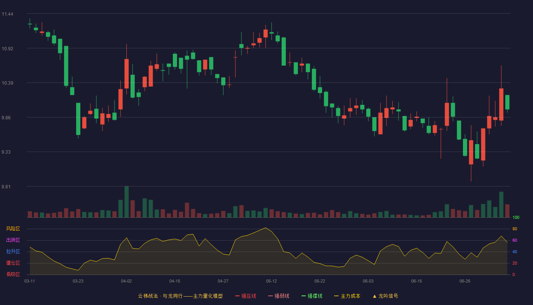The height and width of the screenshot is (305, 533).
Task: Click the 05-12 date label
Action: 271,281
